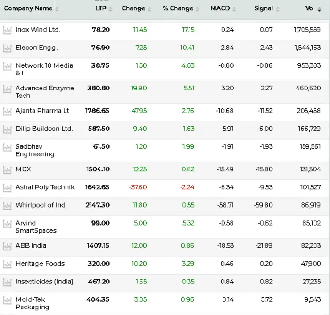Click the MCX row chart icon

7,170
